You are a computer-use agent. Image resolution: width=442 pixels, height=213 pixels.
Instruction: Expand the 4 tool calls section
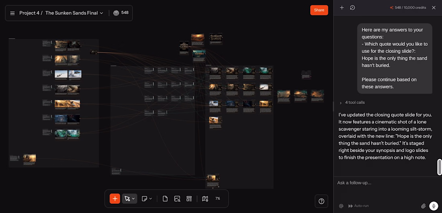tap(352, 102)
